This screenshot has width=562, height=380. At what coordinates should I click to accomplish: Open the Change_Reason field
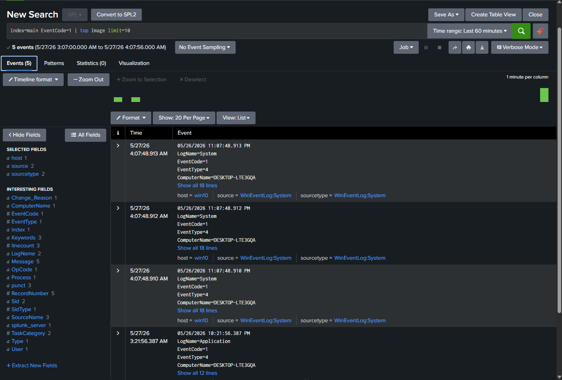coord(32,198)
